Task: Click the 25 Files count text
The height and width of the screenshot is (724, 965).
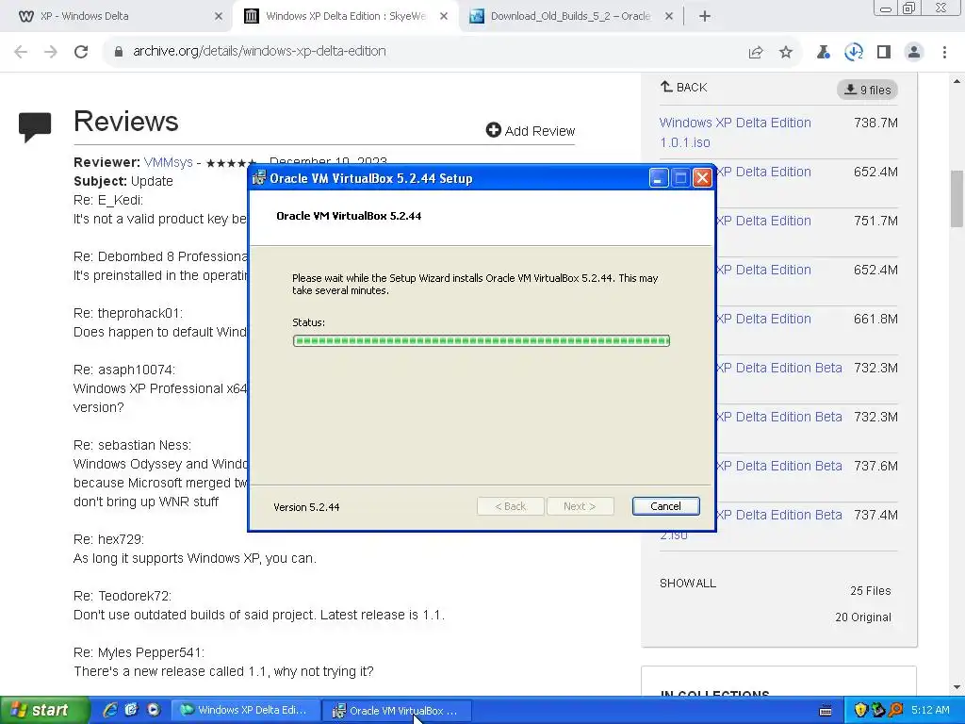Action: click(x=870, y=590)
